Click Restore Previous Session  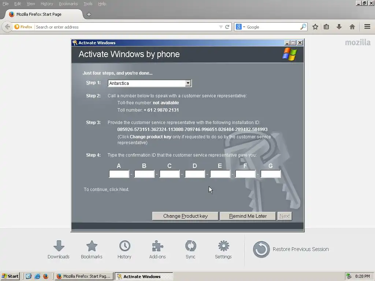pyautogui.click(x=290, y=249)
